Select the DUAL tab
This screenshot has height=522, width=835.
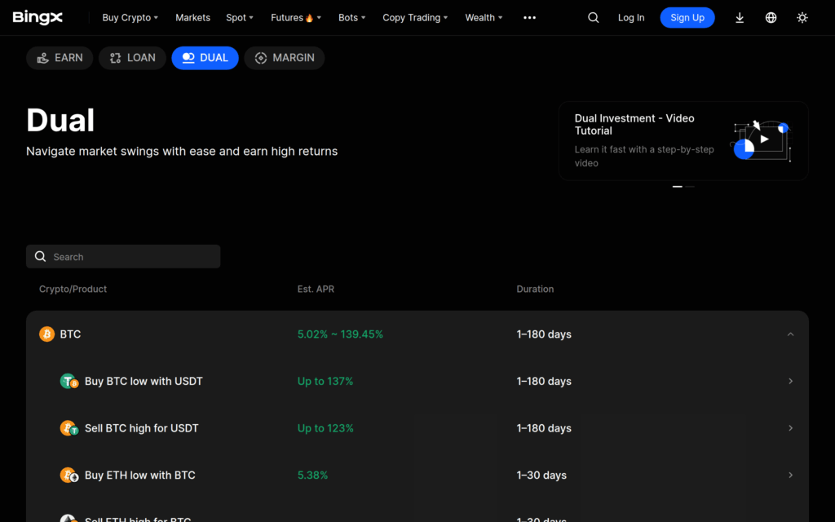pos(205,58)
